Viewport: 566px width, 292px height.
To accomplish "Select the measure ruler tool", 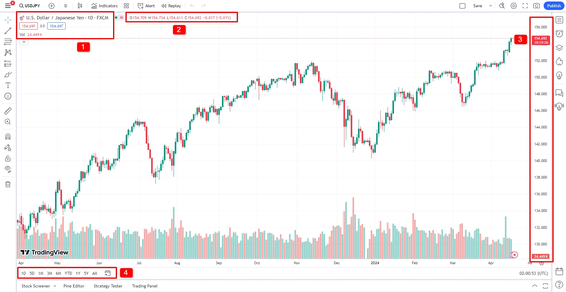I will (x=8, y=111).
